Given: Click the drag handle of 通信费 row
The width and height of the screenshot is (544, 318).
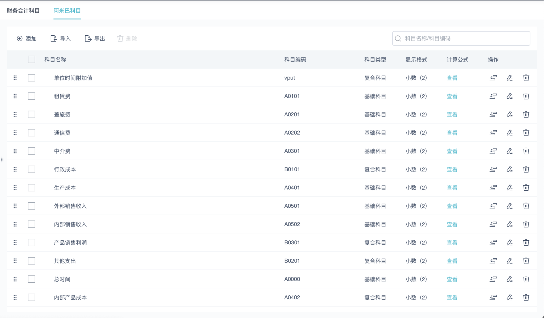Looking at the screenshot, I should [15, 133].
